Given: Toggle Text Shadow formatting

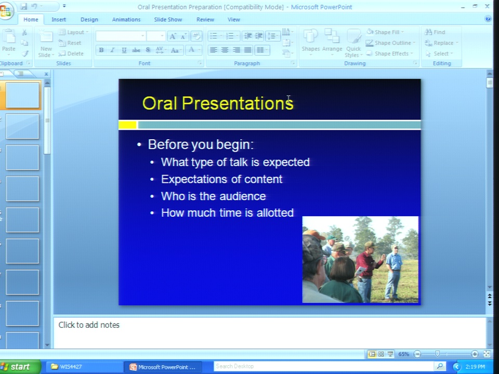Looking at the screenshot, I should pyautogui.click(x=148, y=50).
